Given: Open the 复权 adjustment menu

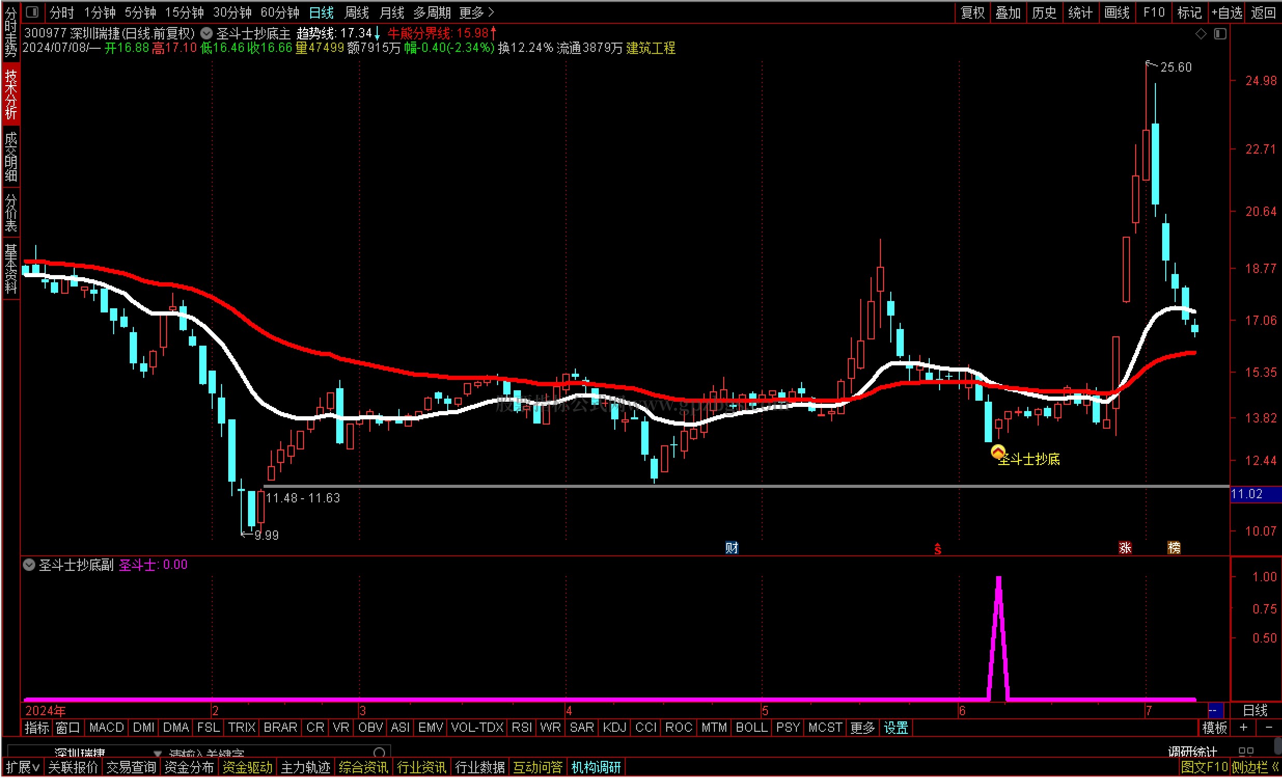Looking at the screenshot, I should coord(972,12).
